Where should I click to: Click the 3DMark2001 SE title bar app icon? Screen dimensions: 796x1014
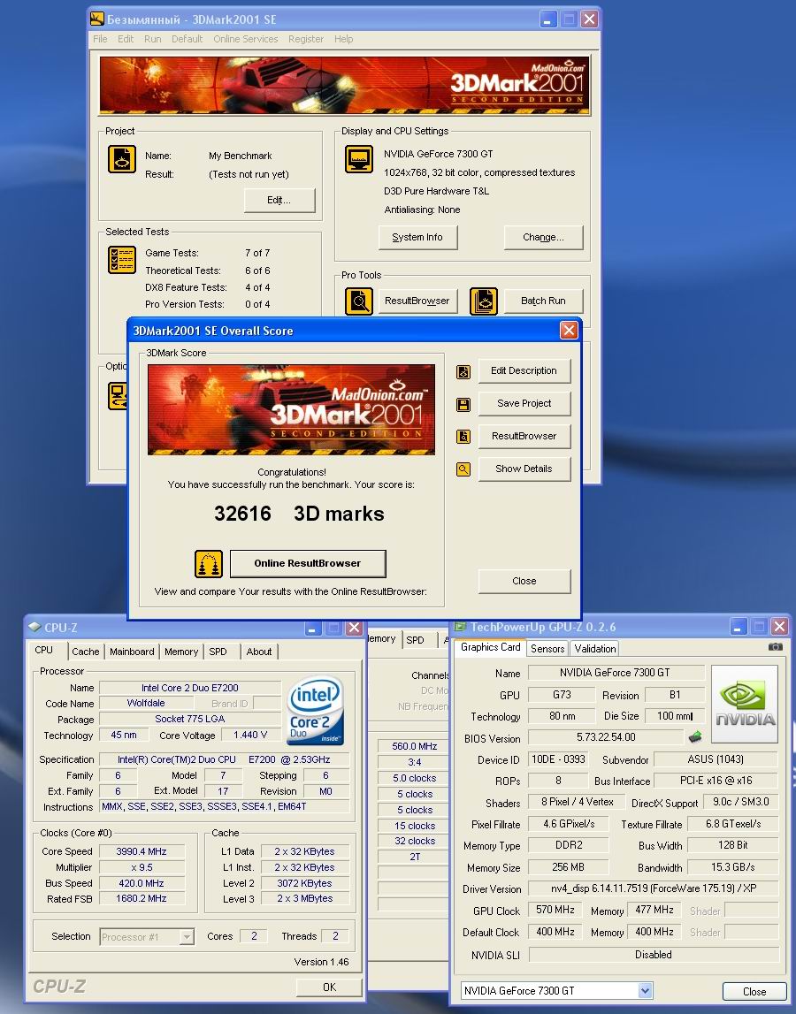tap(96, 19)
